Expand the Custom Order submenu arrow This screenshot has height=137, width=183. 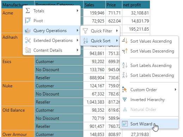[x=176, y=89]
